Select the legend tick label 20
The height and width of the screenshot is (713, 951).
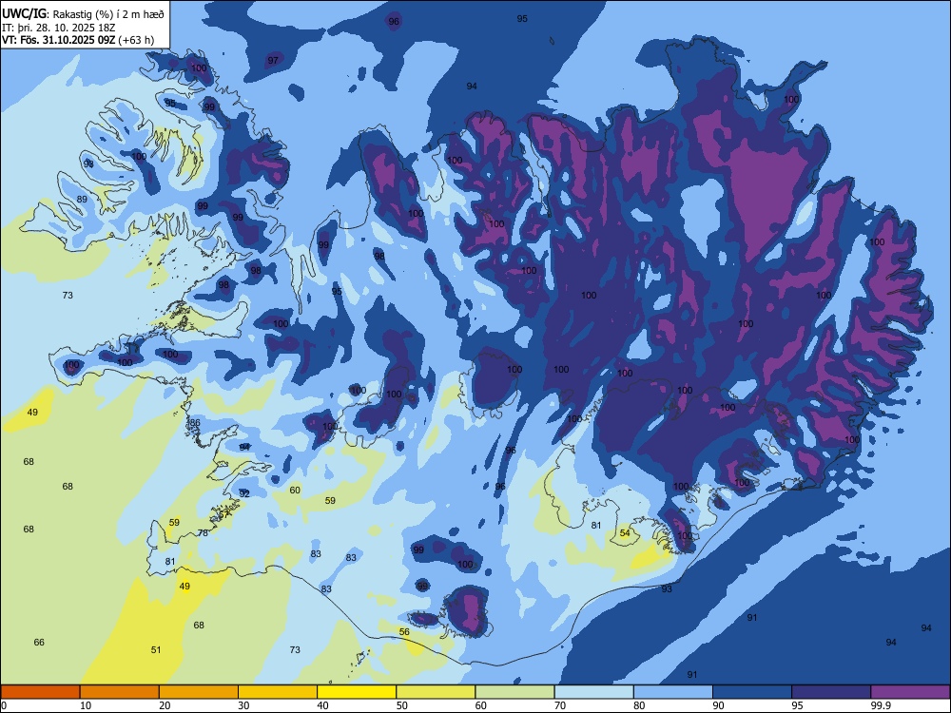click(x=165, y=705)
